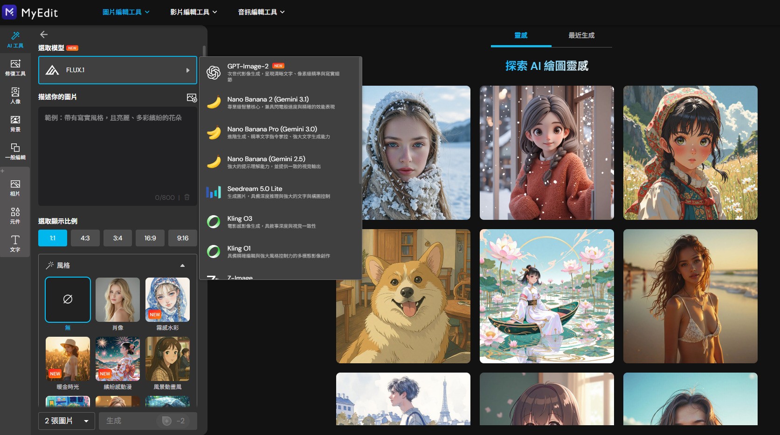
Task: Open FLUX.1 model selector
Action: click(117, 70)
